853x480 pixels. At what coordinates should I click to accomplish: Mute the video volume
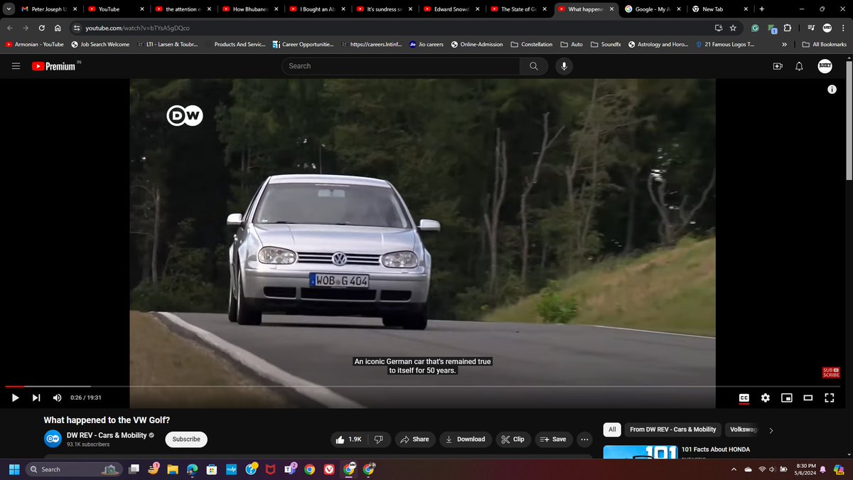56,398
